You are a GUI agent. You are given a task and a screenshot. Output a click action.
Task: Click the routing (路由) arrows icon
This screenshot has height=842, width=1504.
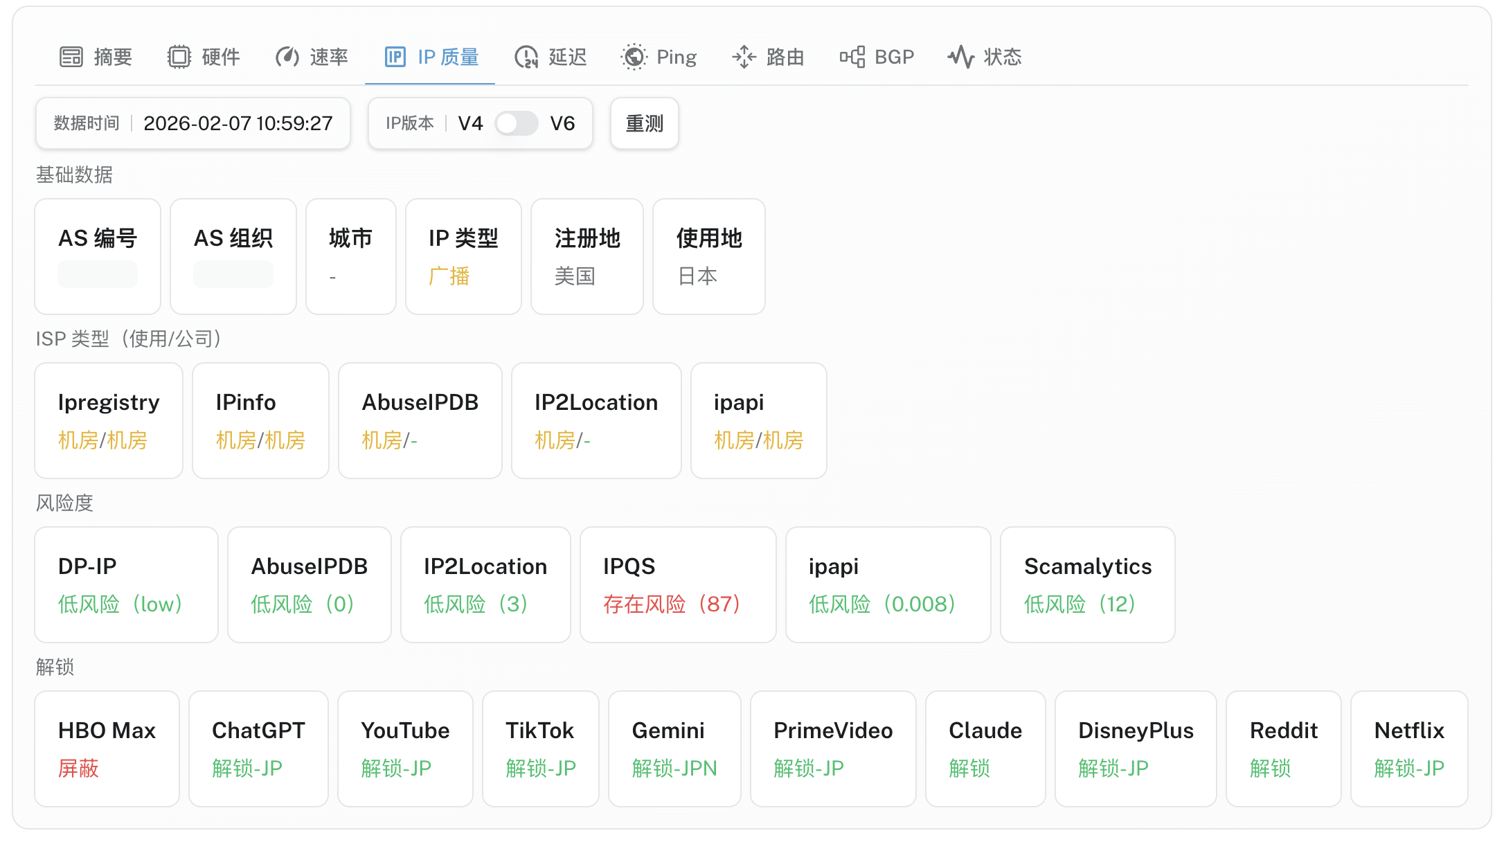coord(744,57)
